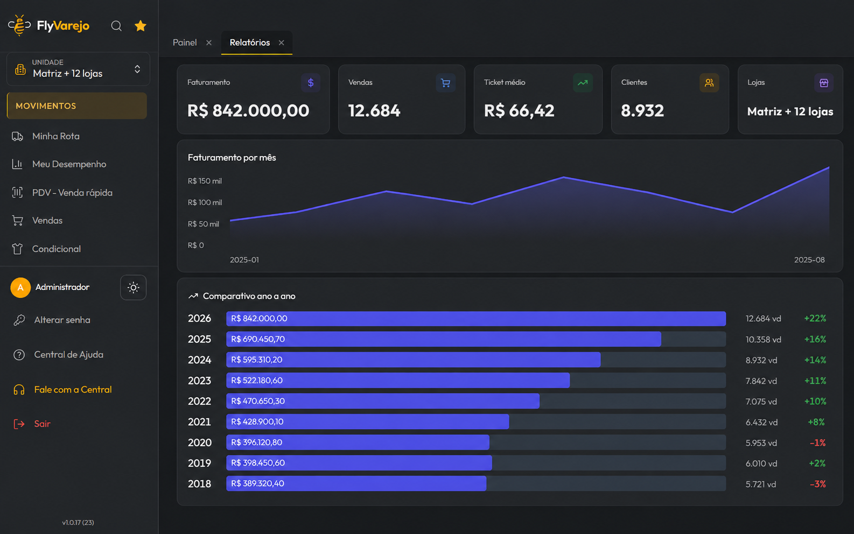Click the people icon on Clientes card
This screenshot has height=534, width=854.
point(709,83)
